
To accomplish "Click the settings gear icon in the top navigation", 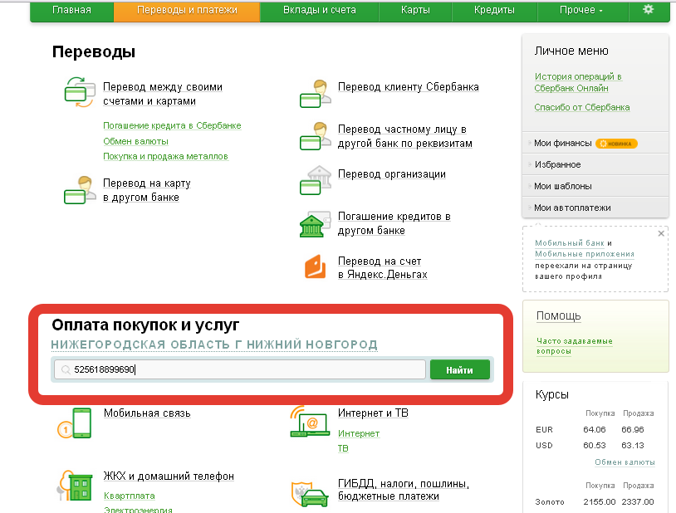I will coord(648,9).
